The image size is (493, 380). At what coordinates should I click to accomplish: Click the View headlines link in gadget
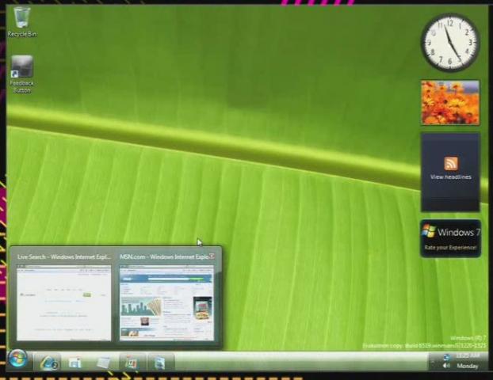(450, 177)
